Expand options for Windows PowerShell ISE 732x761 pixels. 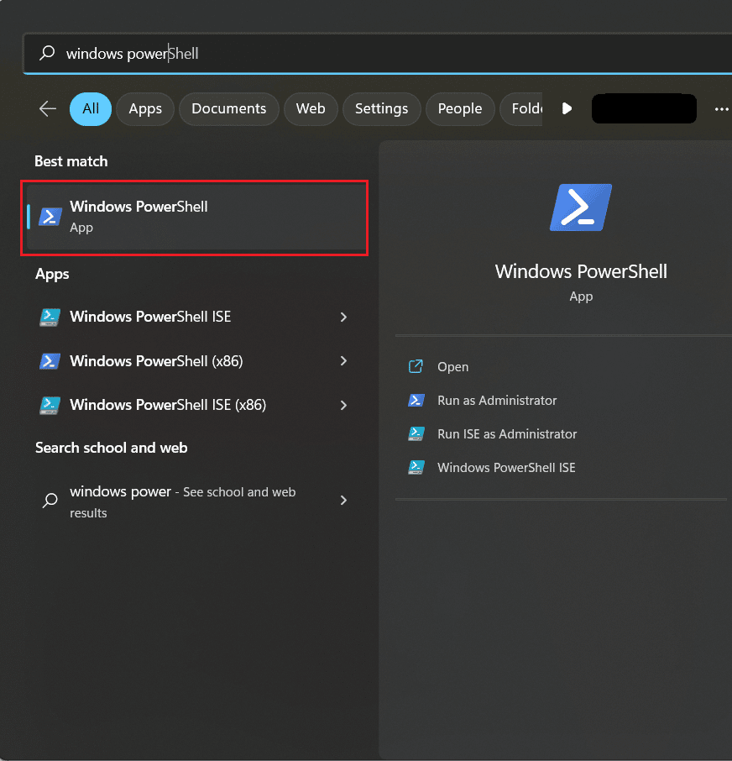click(343, 317)
